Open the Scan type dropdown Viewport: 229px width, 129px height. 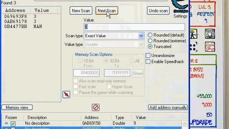(x=114, y=36)
